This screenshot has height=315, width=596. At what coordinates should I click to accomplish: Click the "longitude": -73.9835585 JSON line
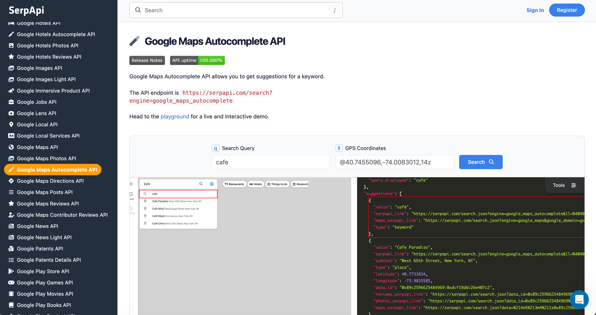403,281
